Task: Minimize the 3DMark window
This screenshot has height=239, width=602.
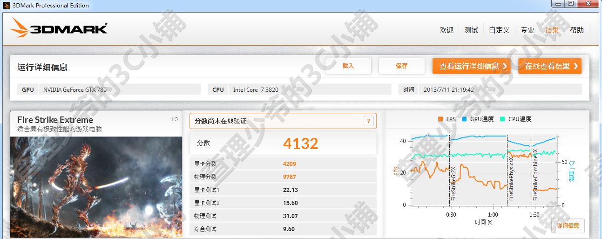Action: [558, 4]
